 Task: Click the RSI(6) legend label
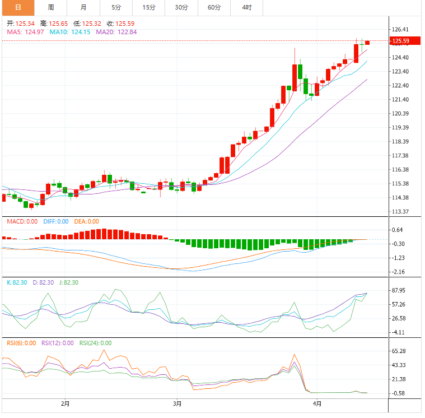click(21, 343)
